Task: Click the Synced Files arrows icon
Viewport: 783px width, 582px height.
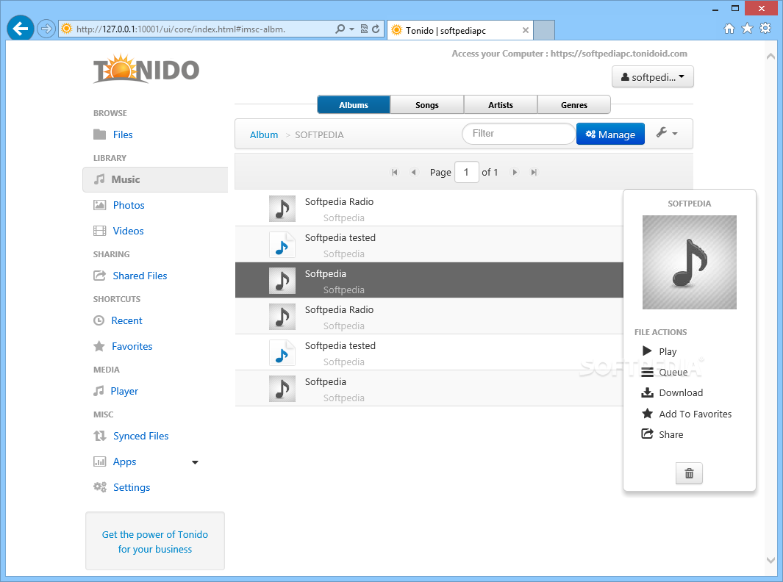Action: (x=100, y=436)
